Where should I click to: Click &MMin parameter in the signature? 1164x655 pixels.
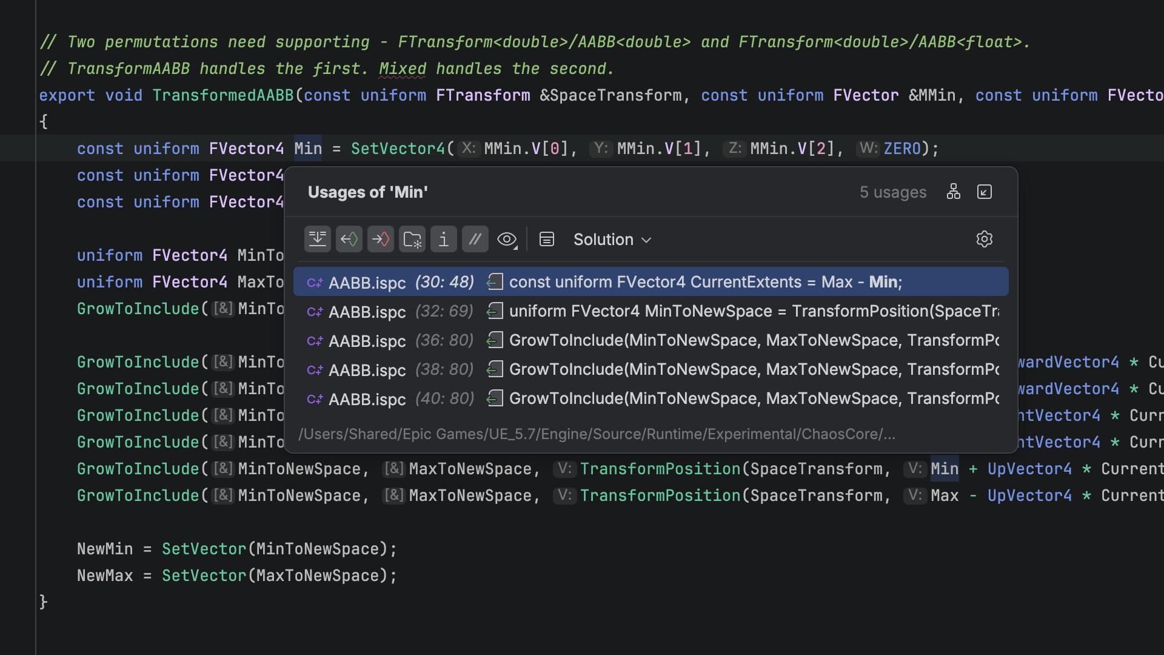[932, 95]
